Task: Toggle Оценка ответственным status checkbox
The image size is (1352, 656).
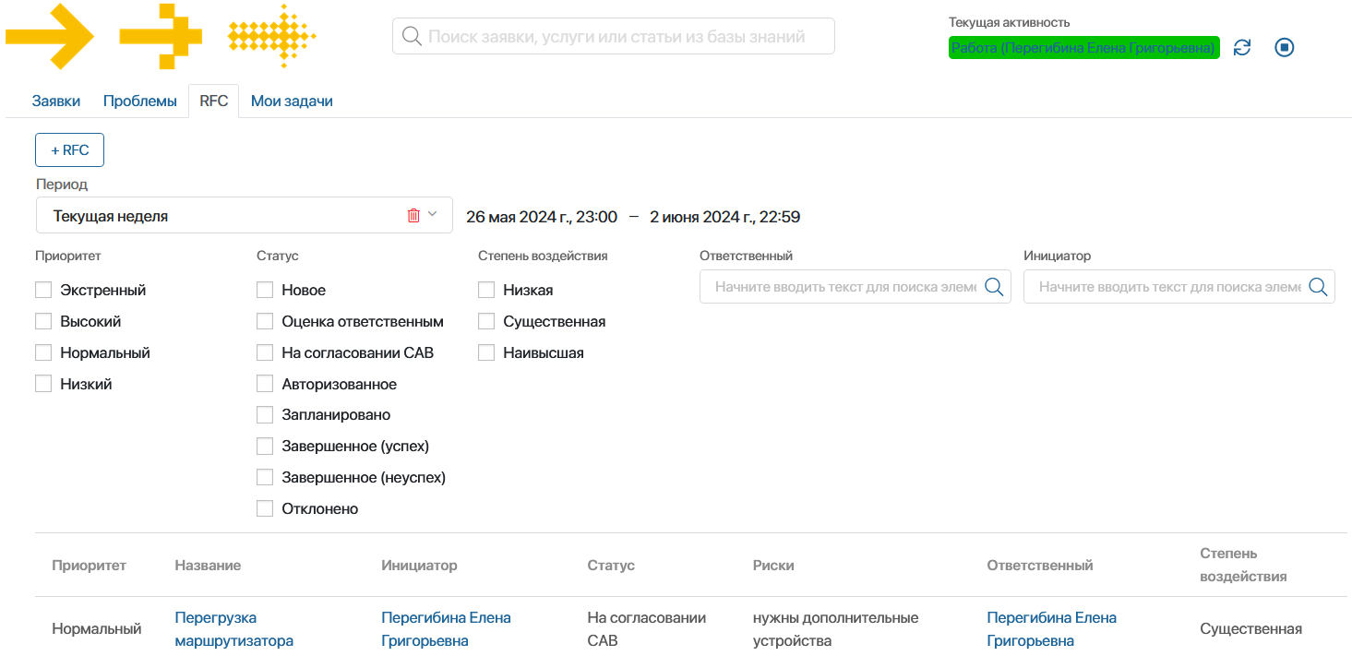Action: pos(265,321)
